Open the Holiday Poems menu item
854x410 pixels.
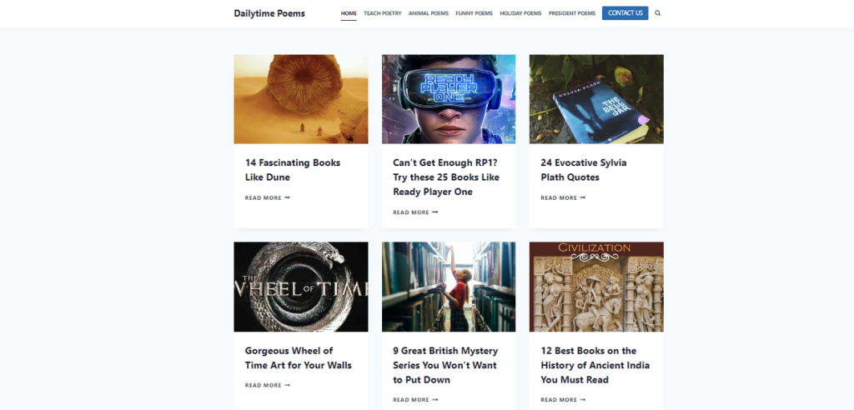tap(520, 13)
